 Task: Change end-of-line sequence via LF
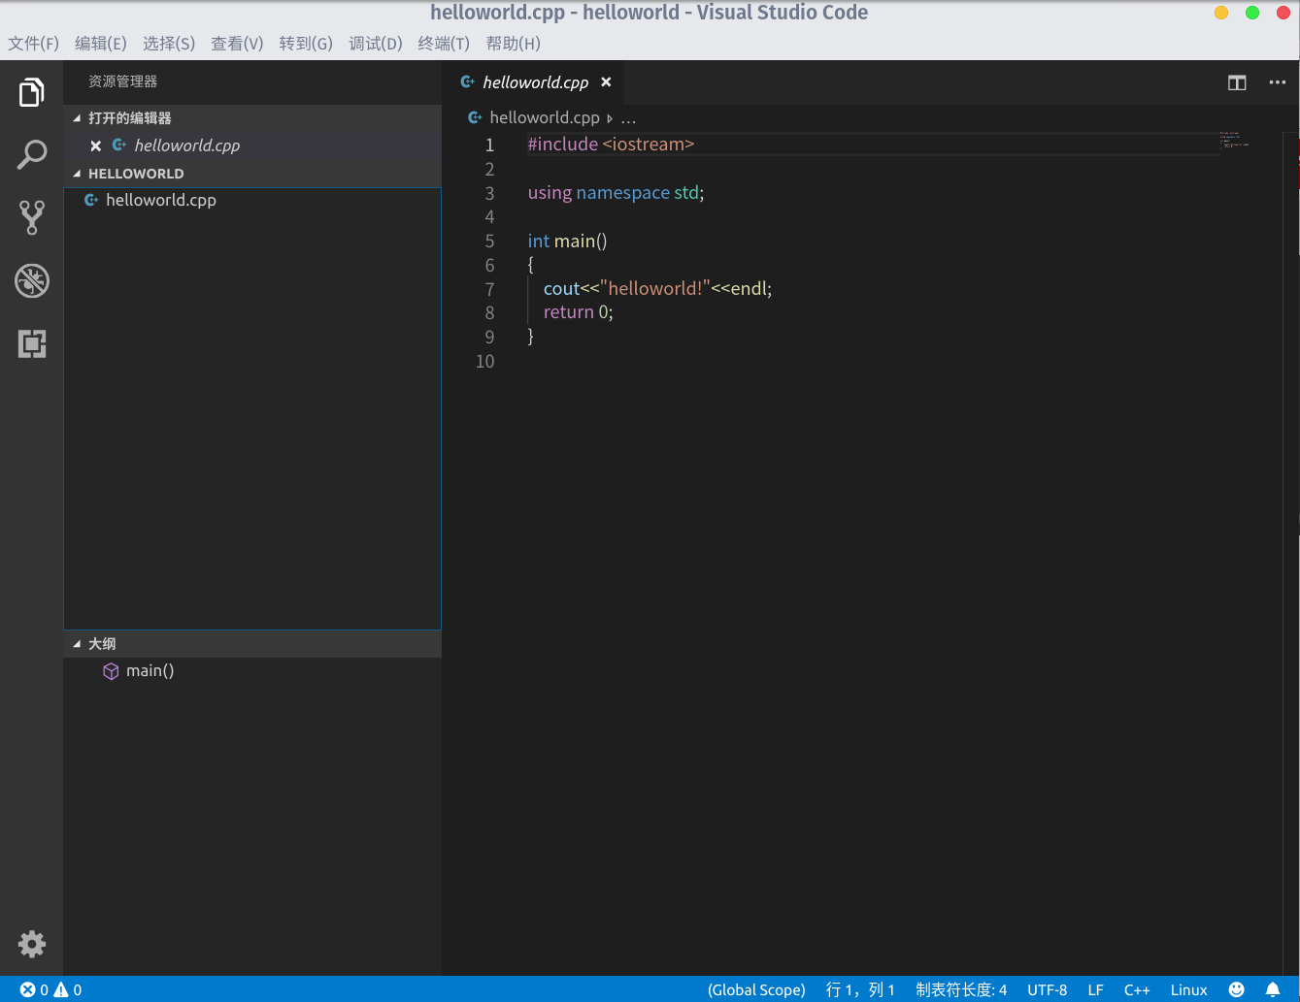(x=1095, y=989)
